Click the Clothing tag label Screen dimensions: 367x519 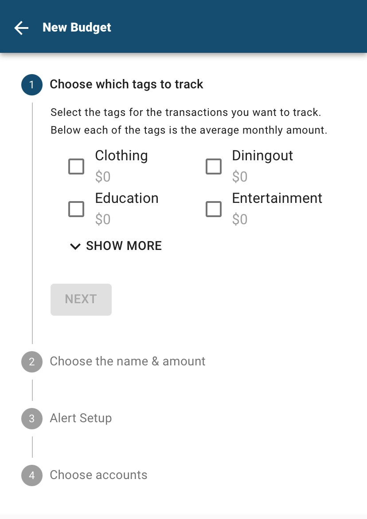coord(121,155)
